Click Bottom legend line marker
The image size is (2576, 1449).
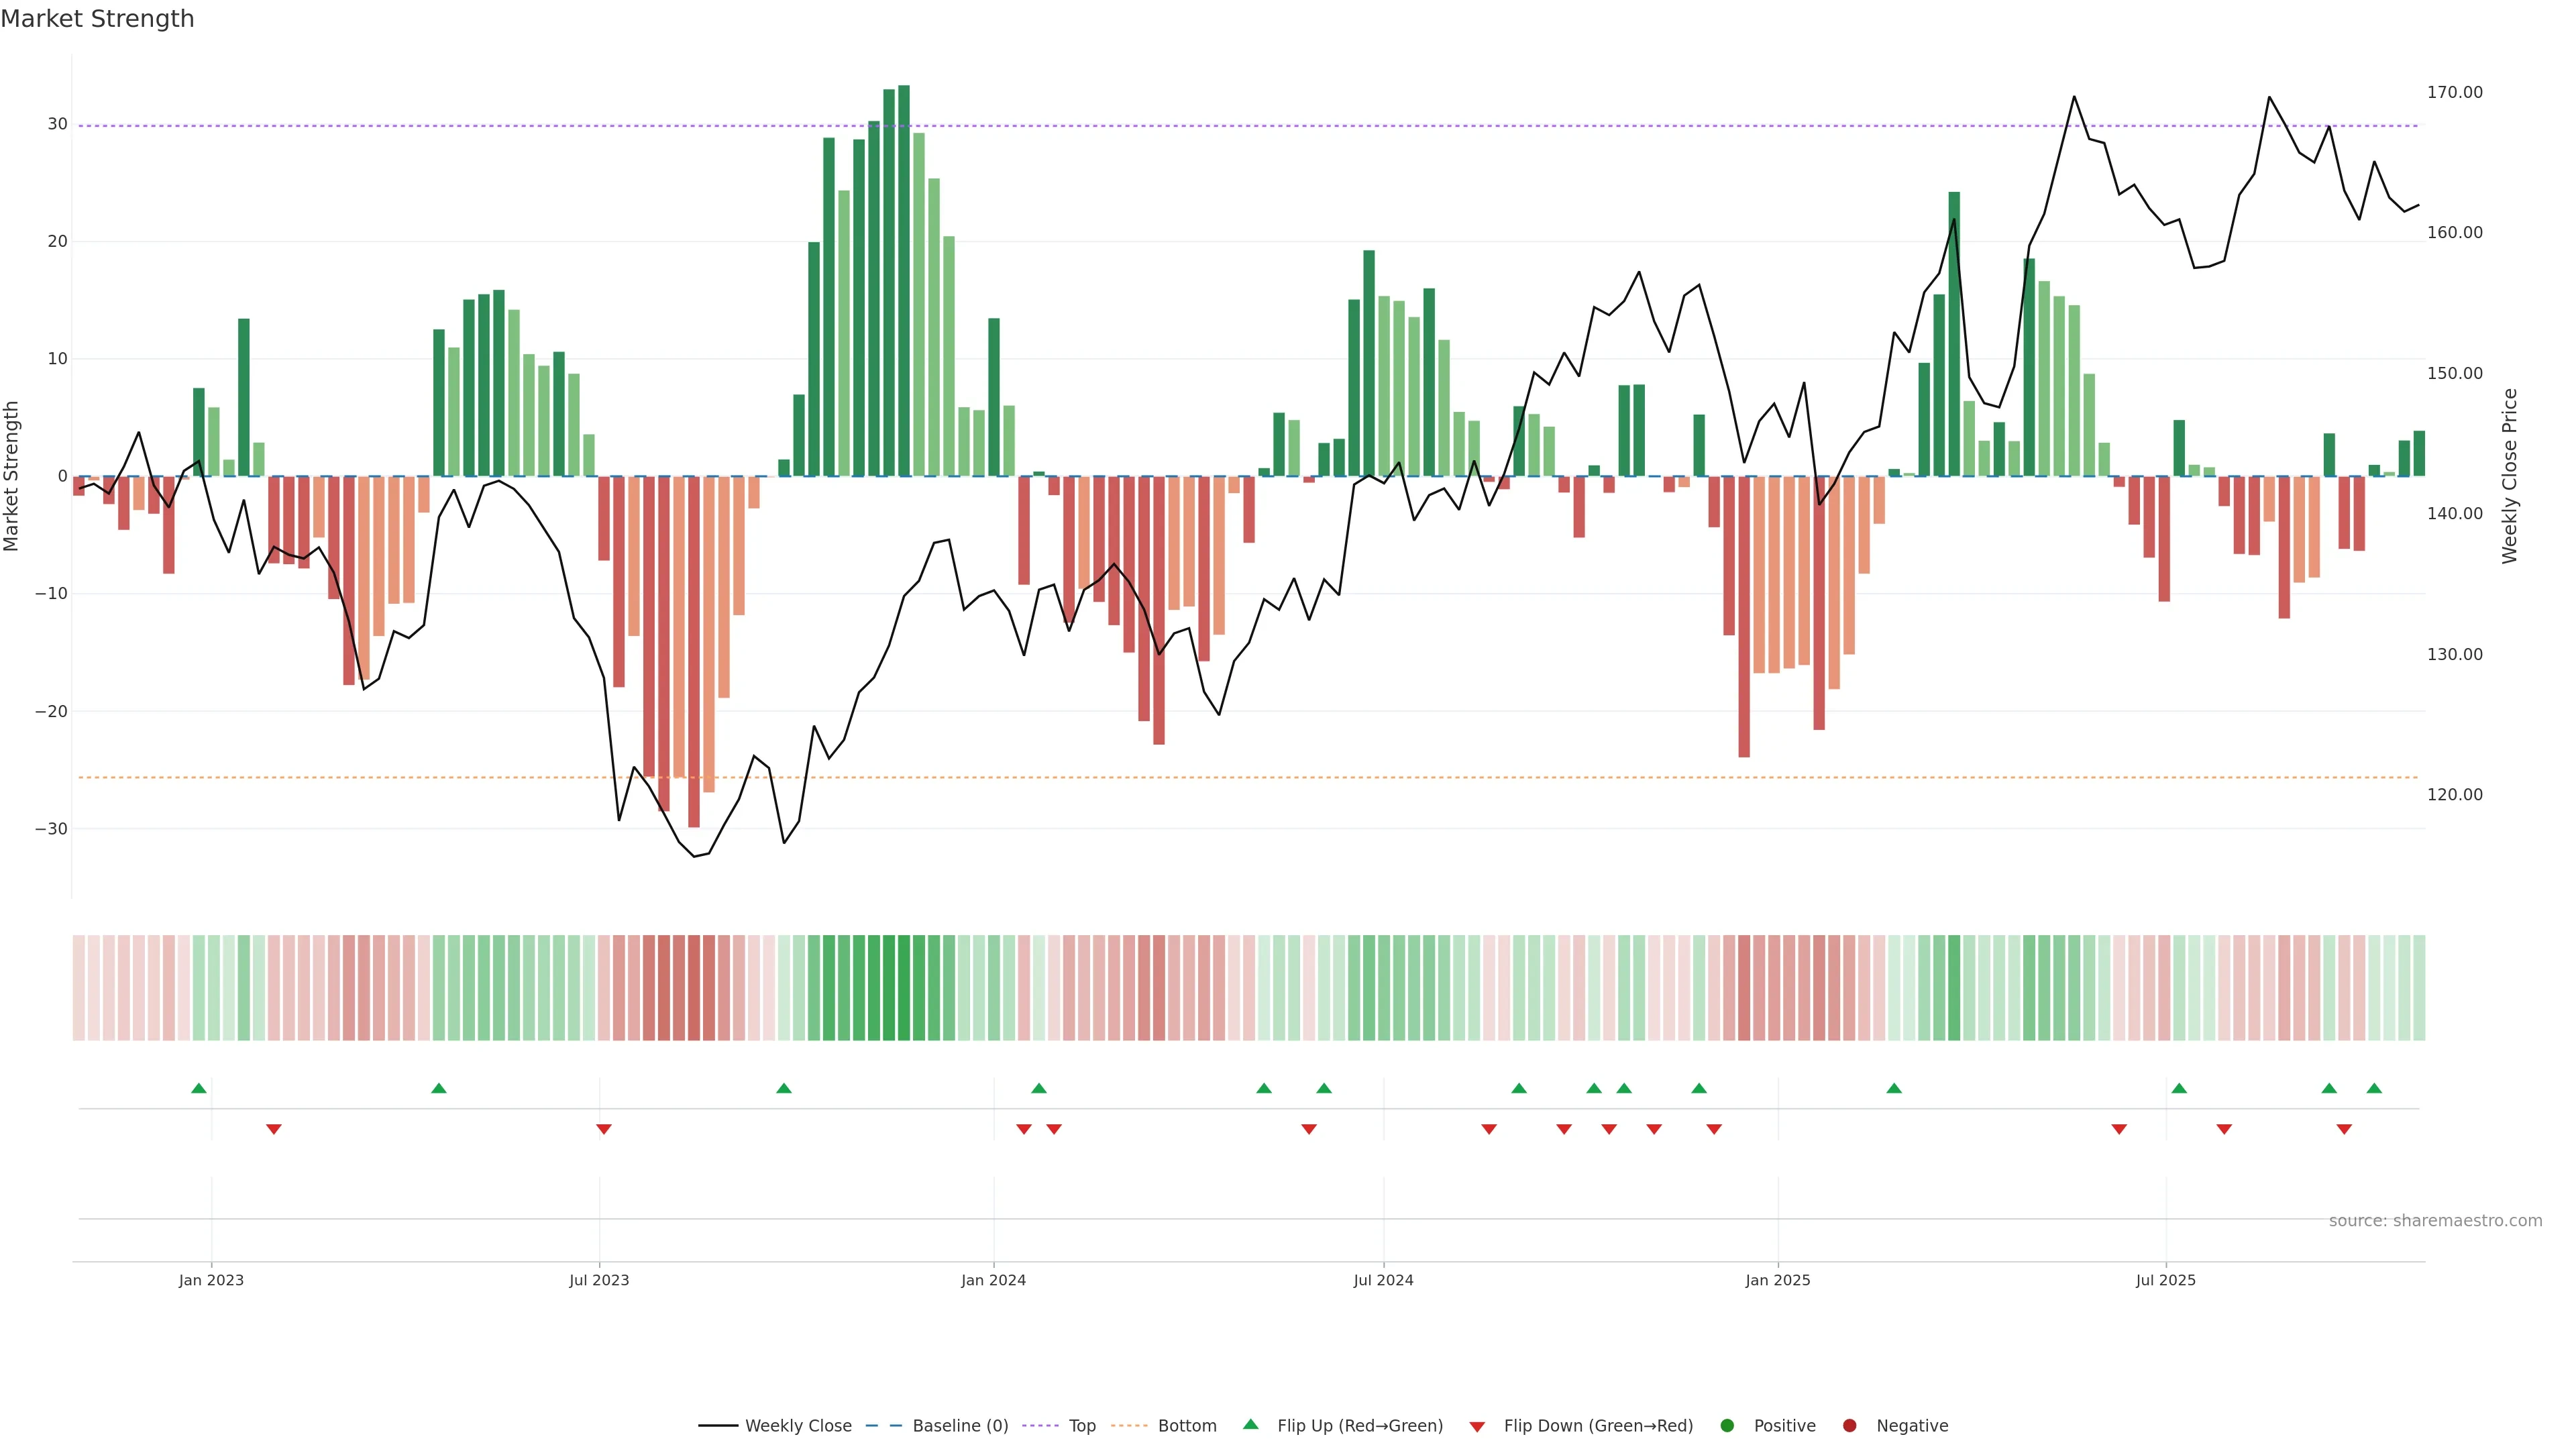[x=1129, y=1426]
